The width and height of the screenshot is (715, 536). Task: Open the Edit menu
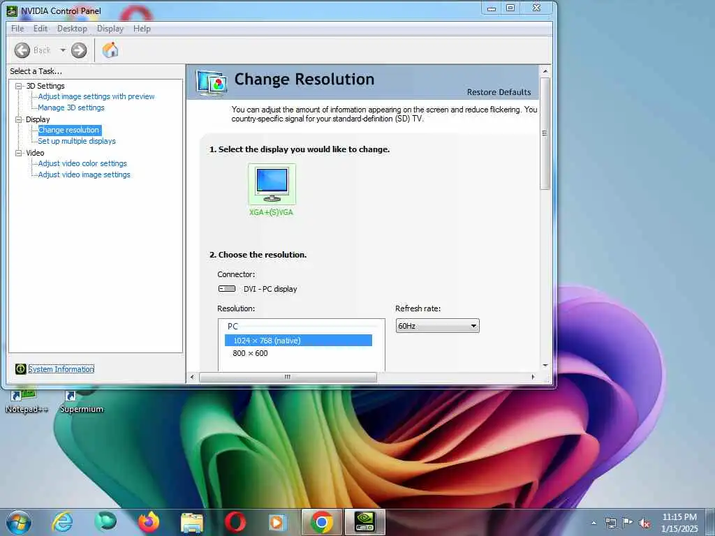(40, 28)
